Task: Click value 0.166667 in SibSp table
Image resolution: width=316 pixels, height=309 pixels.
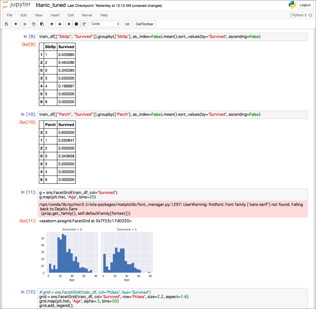Action: 66,86
